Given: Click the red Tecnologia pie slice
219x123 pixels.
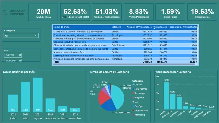Looking at the screenshot, I should point(103,97).
